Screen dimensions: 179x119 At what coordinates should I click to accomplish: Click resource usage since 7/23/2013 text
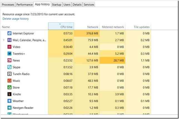[x=39, y=14]
